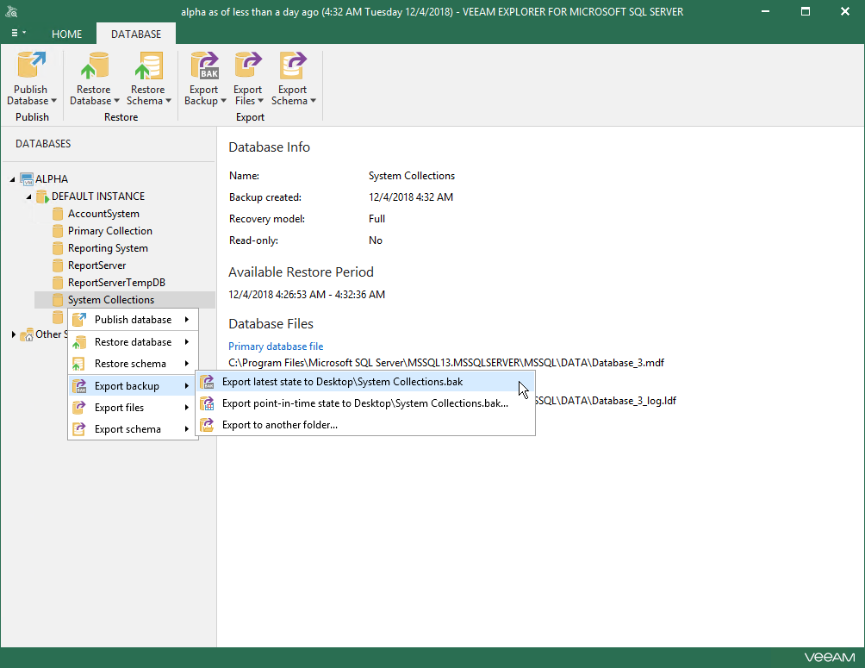Viewport: 865px width, 668px height.
Task: Click the Database_3.mdf file path
Action: tap(446, 363)
